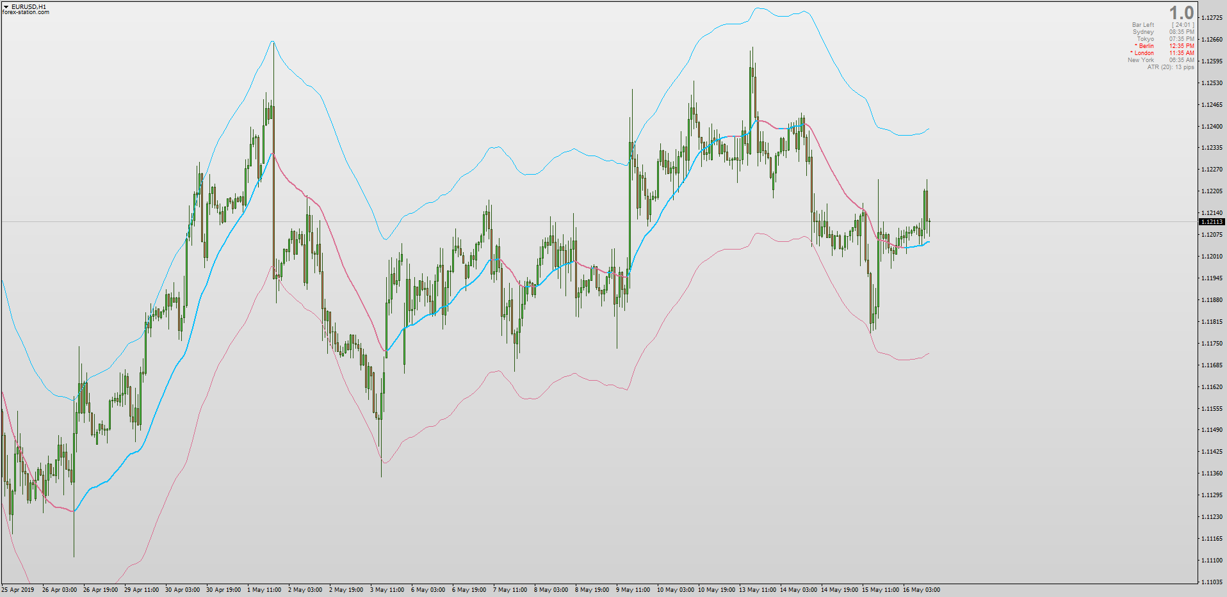Click the London time 11:35 AM
The height and width of the screenshot is (597, 1227).
(x=1182, y=53)
